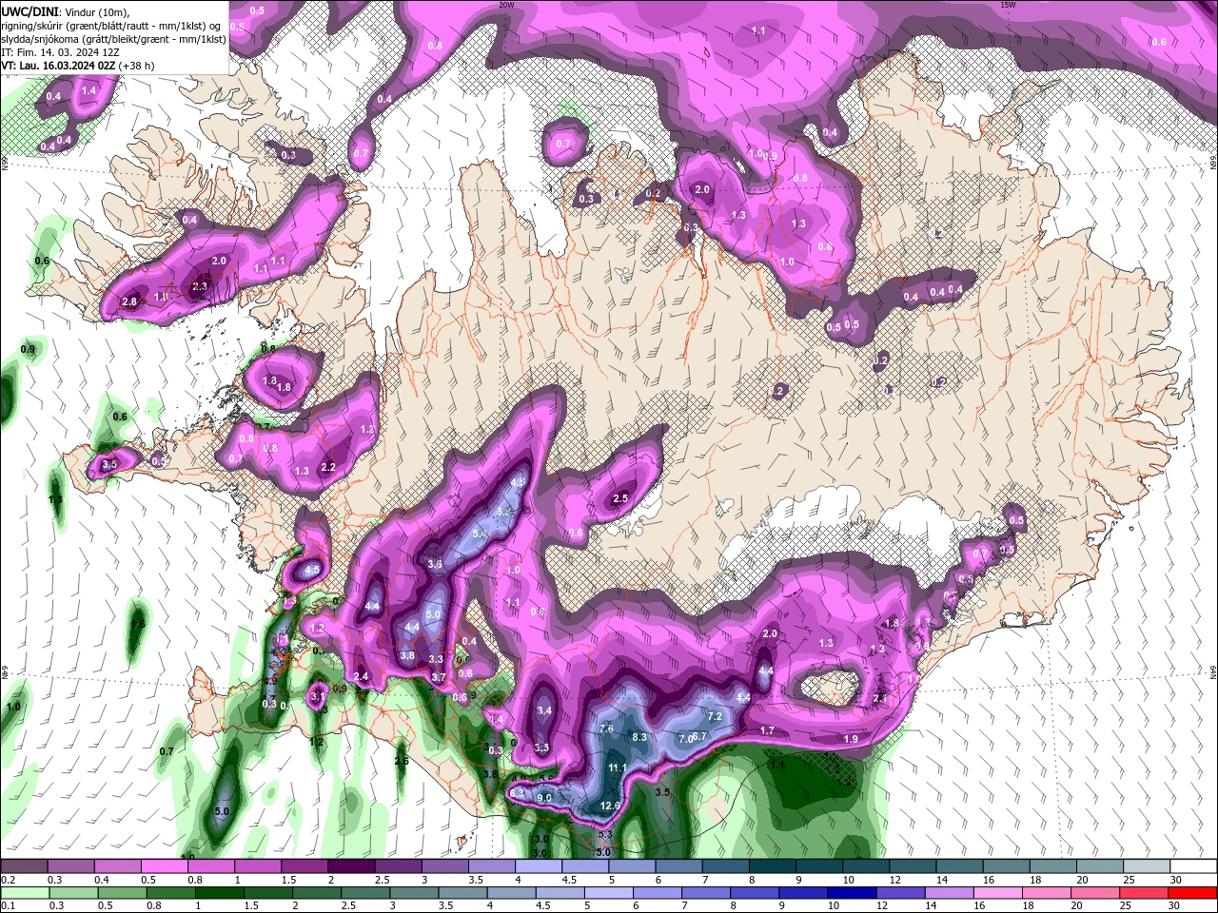
Task: Pick upper legend swatch between 0.2 and 0.3
Action: click(23, 866)
